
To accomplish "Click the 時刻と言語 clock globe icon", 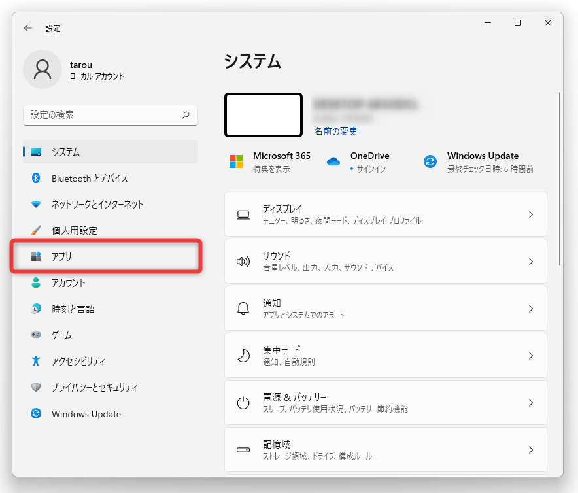I will (36, 308).
